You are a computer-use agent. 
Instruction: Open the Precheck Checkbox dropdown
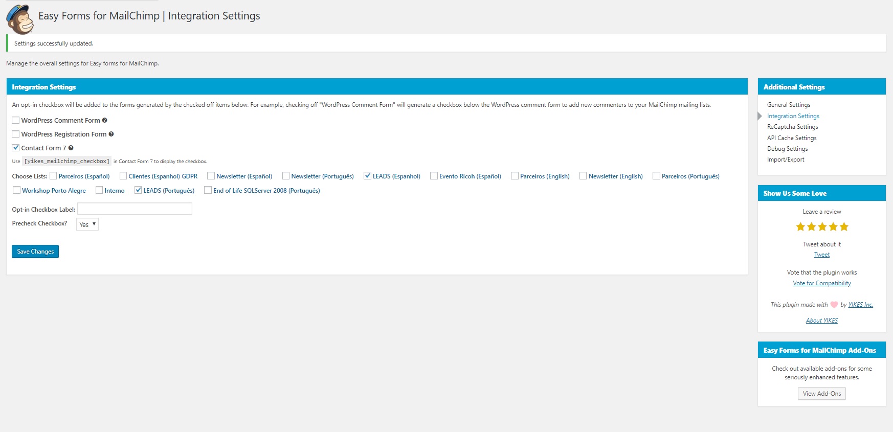tap(87, 224)
